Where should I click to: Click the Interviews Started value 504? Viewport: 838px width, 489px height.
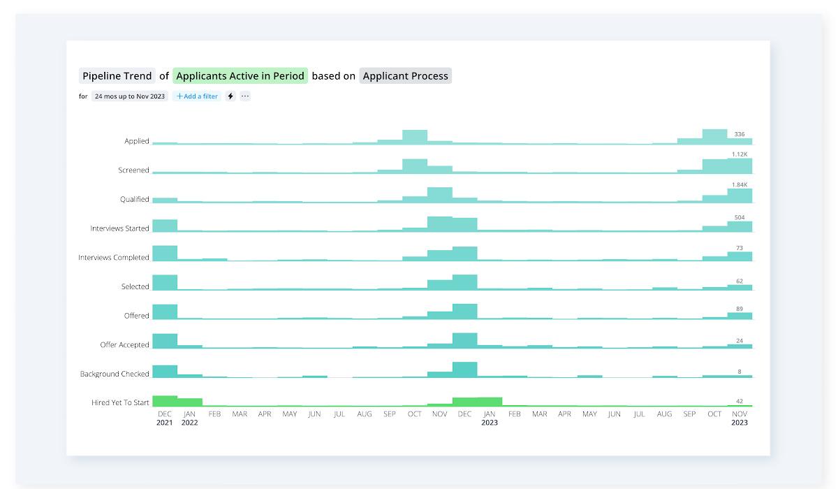pos(740,218)
